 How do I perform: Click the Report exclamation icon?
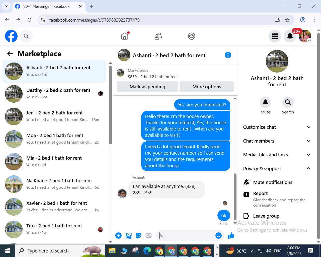247,195
